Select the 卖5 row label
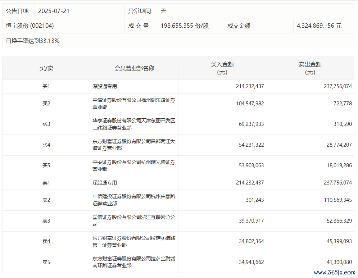The height and width of the screenshot is (278, 358). pos(46,262)
